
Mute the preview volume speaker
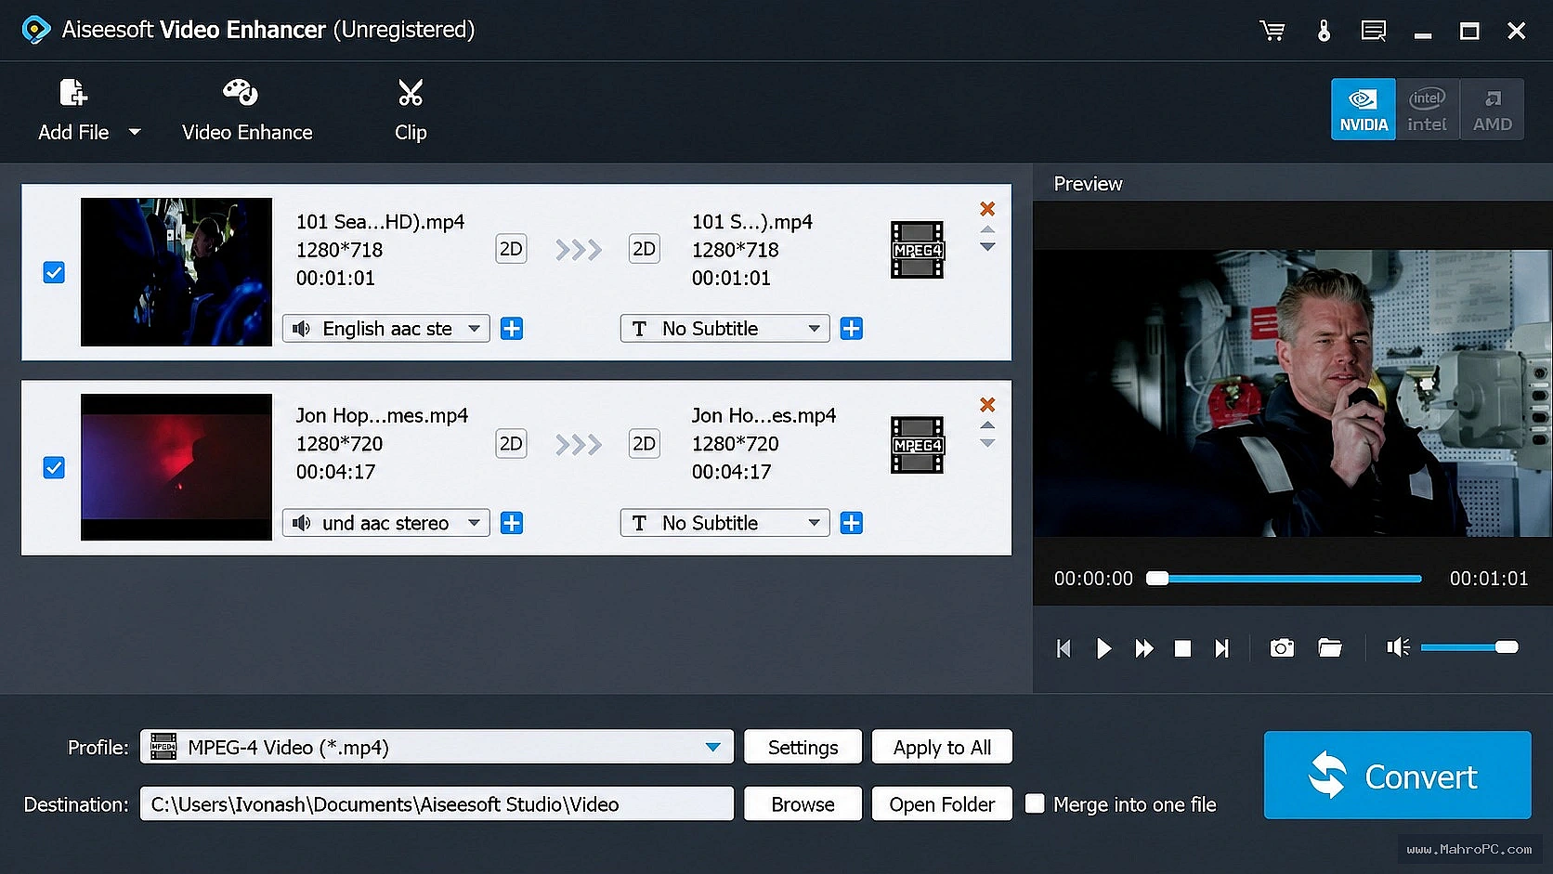[1398, 646]
